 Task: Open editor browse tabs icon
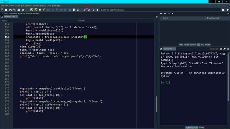pyautogui.click(x=2, y=16)
